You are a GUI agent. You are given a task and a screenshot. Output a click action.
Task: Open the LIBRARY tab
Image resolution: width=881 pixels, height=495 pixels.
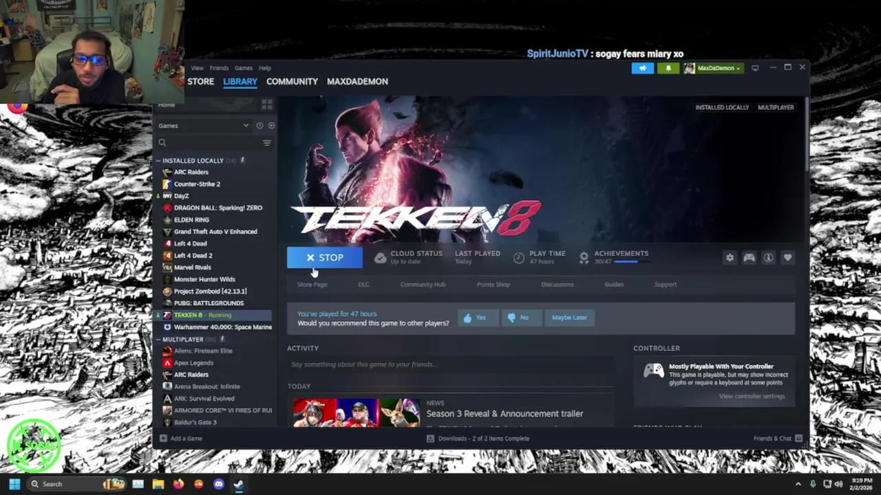[x=240, y=81]
